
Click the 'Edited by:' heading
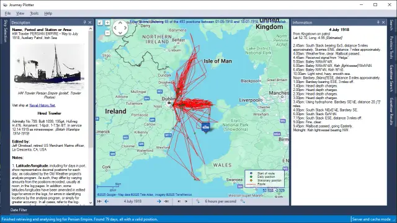pos(20,142)
